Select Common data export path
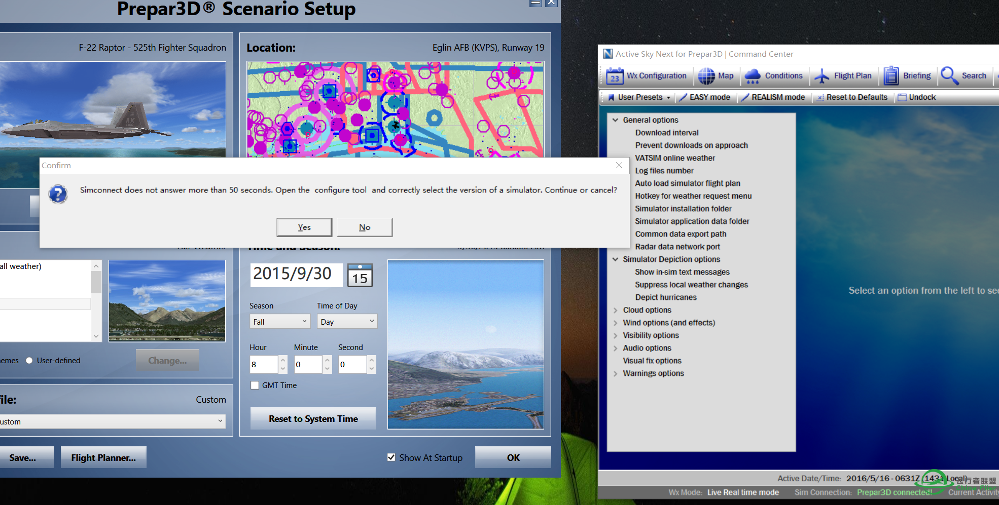999x505 pixels. point(681,234)
